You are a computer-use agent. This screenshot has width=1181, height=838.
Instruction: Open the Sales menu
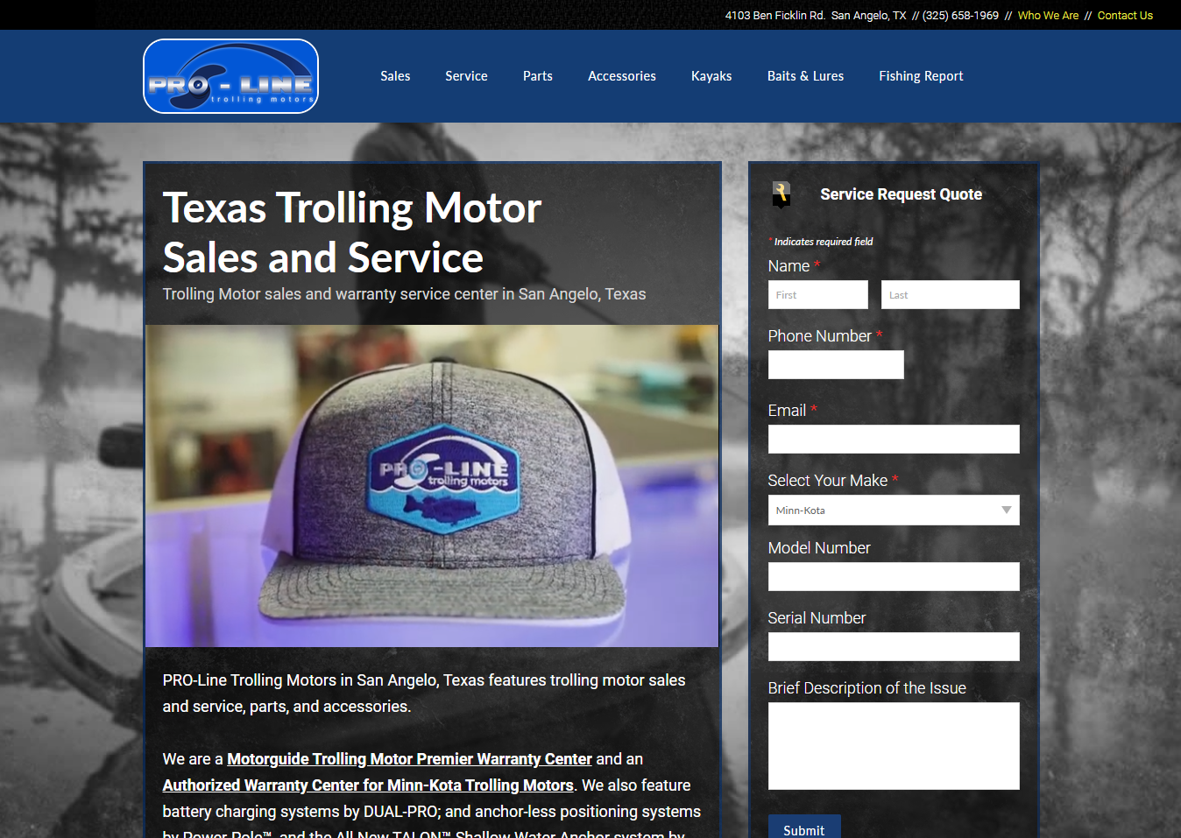(x=395, y=76)
